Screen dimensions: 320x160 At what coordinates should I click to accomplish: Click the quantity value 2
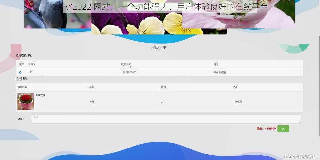tap(162, 102)
